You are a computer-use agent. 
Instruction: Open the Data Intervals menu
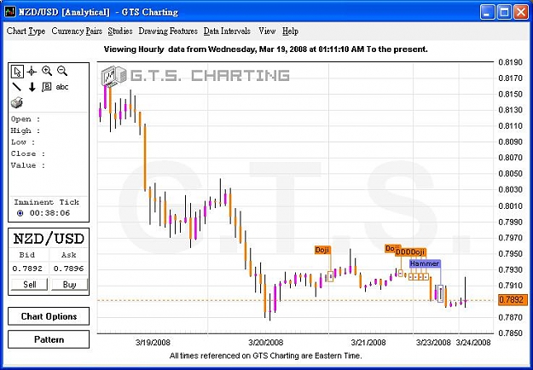(227, 32)
